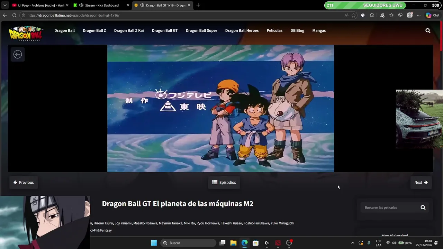Open the Dragon Ball Z menu item
Image resolution: width=443 pixels, height=249 pixels.
click(x=94, y=30)
